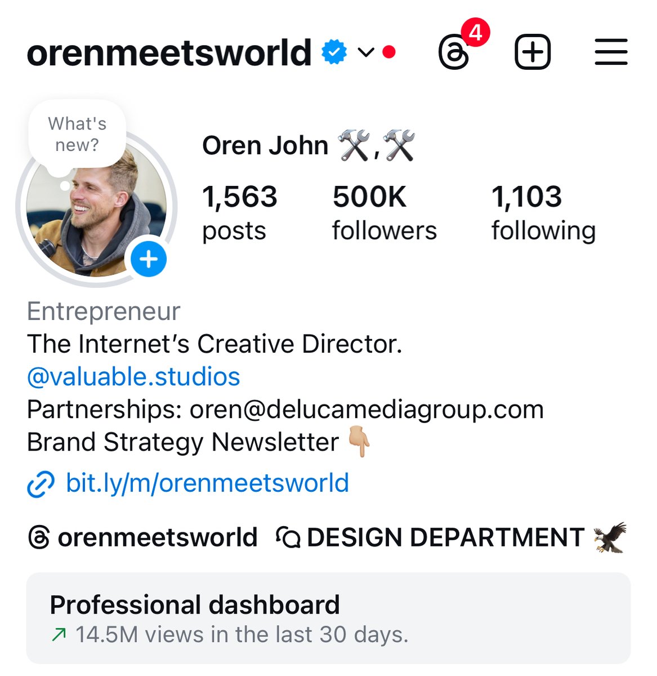Open the hamburger menu
The image size is (657, 676).
[611, 52]
